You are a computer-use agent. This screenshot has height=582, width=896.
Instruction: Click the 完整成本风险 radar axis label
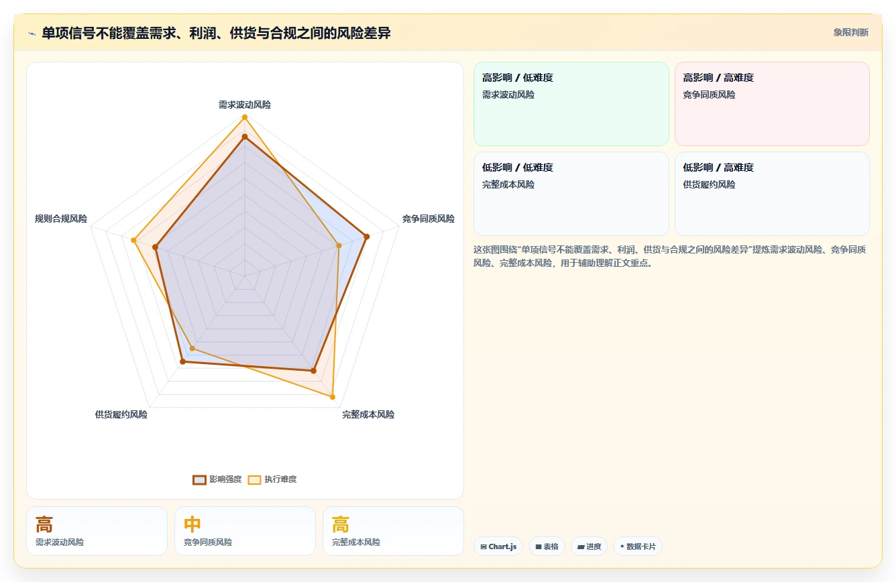click(368, 414)
